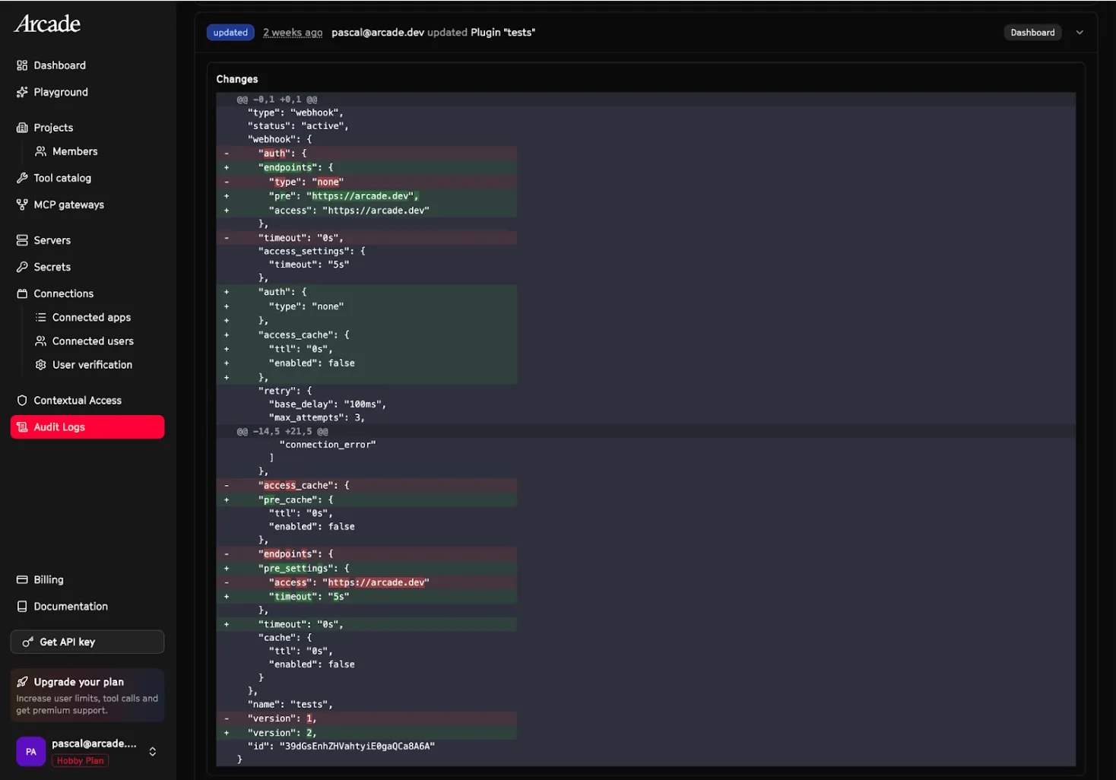Screen dimensions: 1116x780
Task: Select the Servers icon in sidebar
Action: pyautogui.click(x=21, y=239)
